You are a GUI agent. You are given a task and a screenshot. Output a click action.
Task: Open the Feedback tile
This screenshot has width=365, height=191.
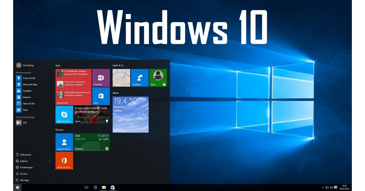pos(140,78)
